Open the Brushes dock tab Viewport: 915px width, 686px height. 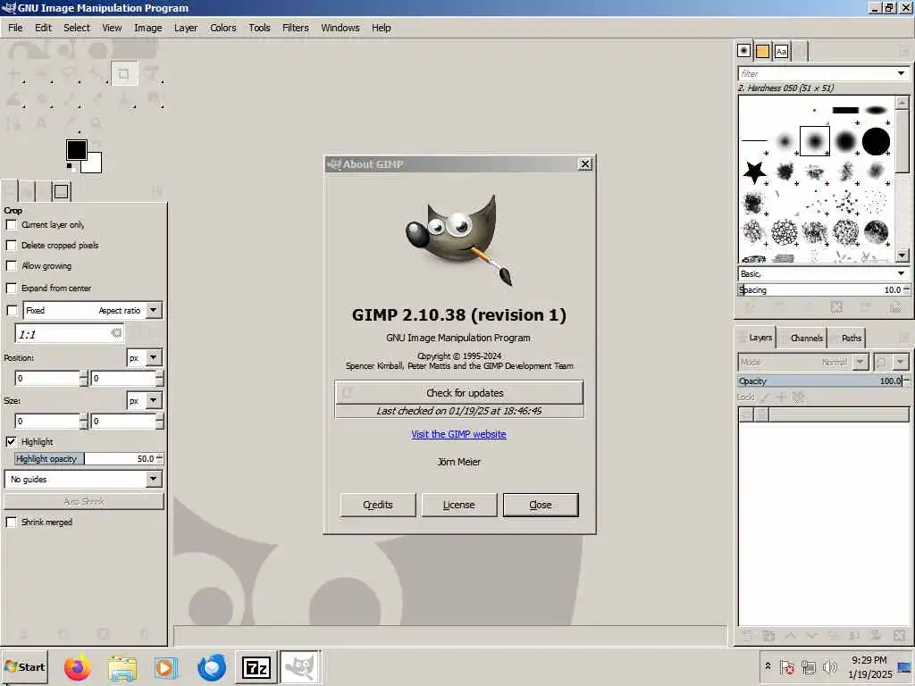pos(743,51)
